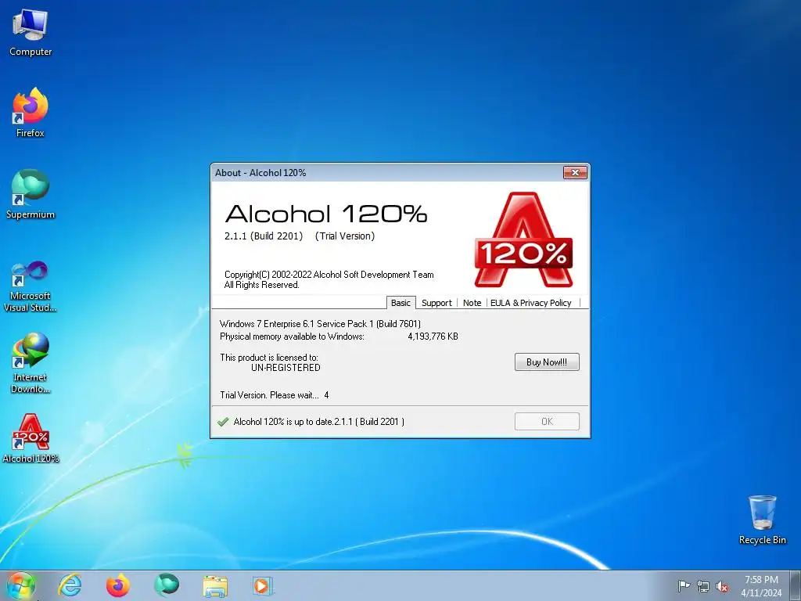801x601 pixels.
Task: Click the large Alcohol 120% logo
Action: tap(523, 239)
